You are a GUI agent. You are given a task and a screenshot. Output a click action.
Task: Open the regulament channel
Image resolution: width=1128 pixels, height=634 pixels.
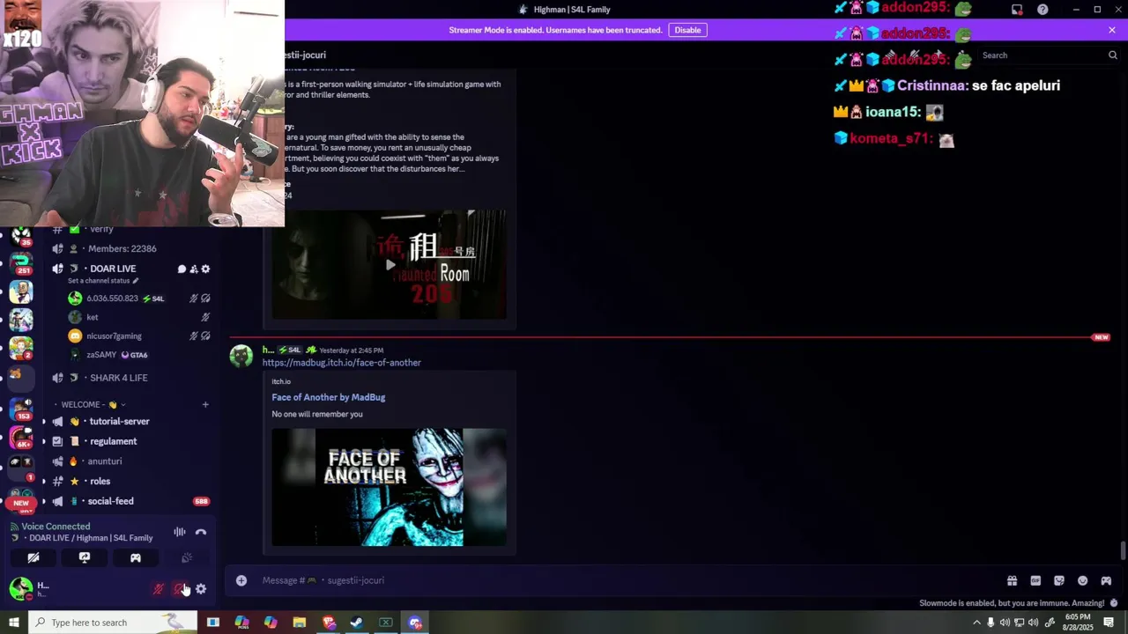pyautogui.click(x=113, y=441)
